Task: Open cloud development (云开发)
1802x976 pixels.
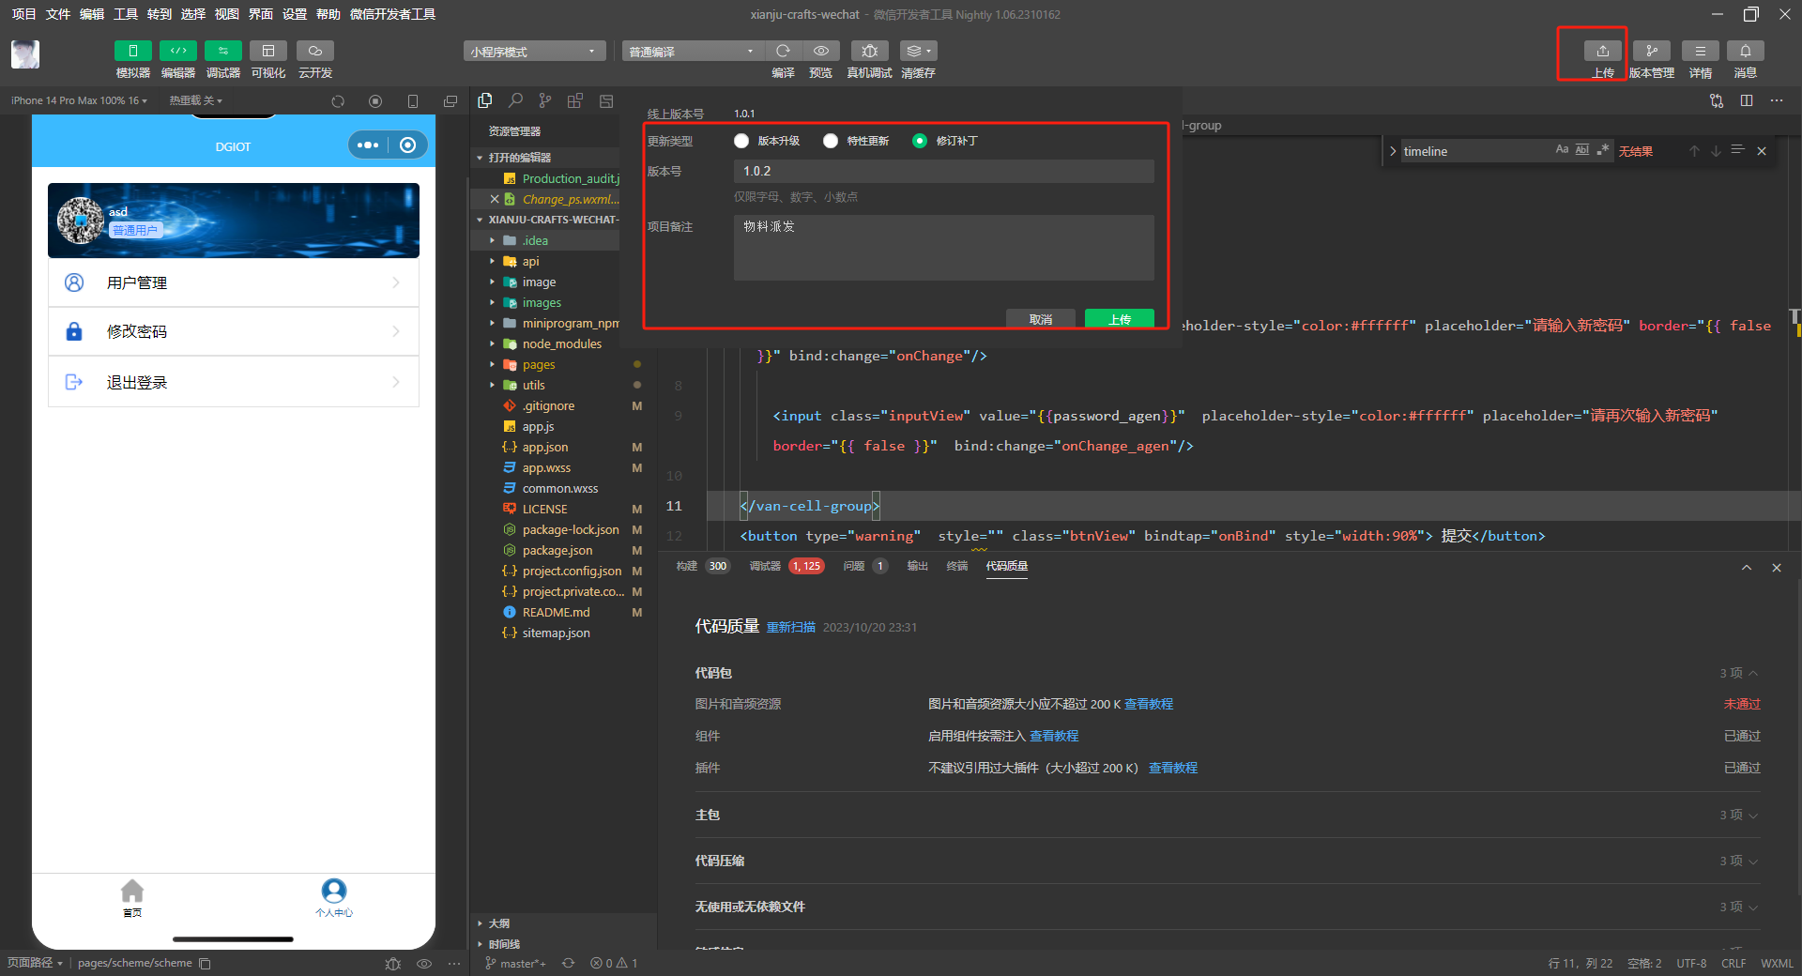Action: click(x=315, y=51)
